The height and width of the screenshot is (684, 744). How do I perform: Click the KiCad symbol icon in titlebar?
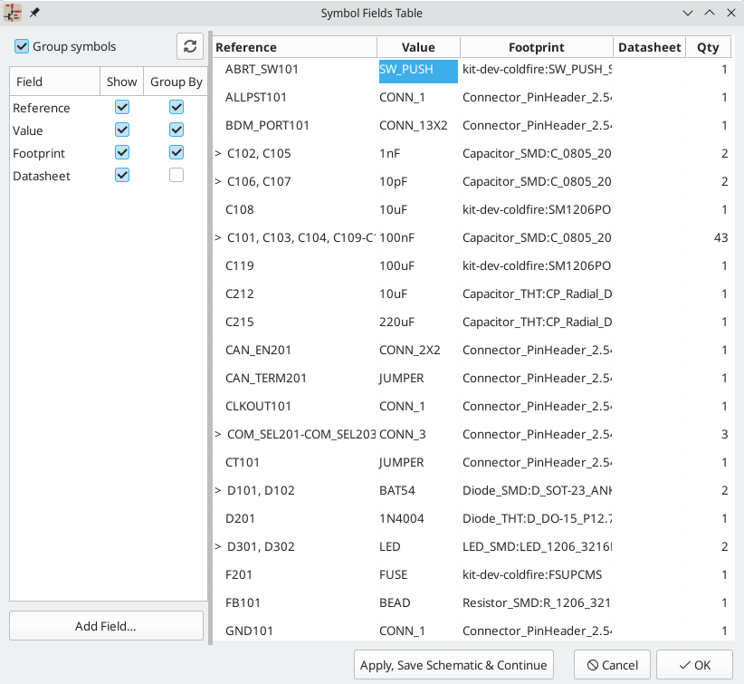(13, 13)
